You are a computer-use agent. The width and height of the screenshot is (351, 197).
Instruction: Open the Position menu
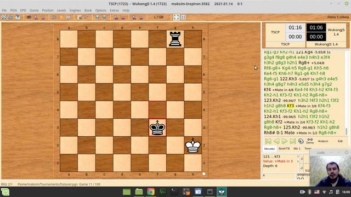48,10
